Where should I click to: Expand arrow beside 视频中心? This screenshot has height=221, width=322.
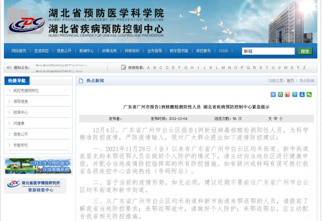[x=9, y=112]
